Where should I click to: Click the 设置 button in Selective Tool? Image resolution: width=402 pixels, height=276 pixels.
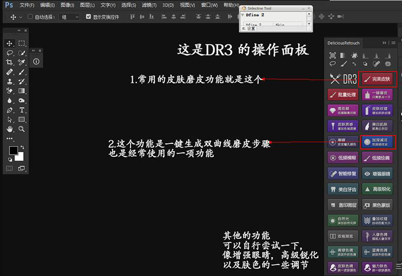[249, 29]
